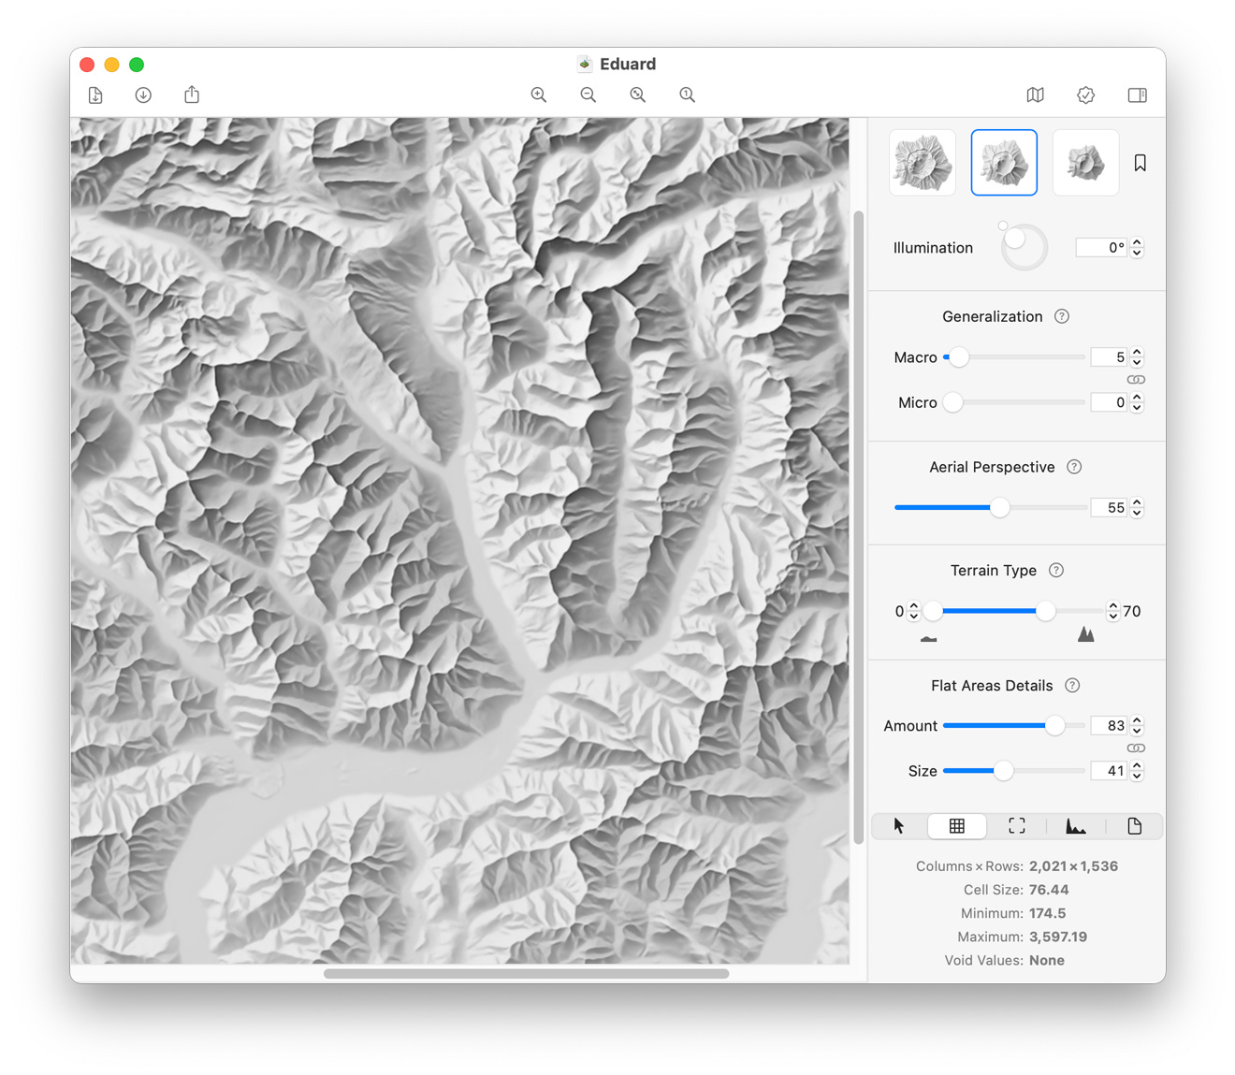Select the second highlighted shading style thumbnail

(x=1004, y=163)
